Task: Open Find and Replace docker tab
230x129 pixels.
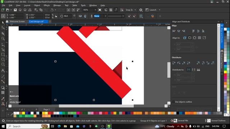Action: click(x=222, y=59)
